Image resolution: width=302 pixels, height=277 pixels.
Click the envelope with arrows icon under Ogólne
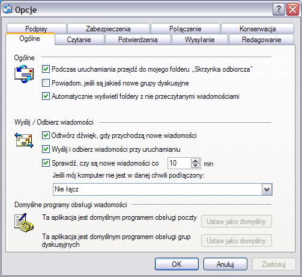[x=24, y=74]
